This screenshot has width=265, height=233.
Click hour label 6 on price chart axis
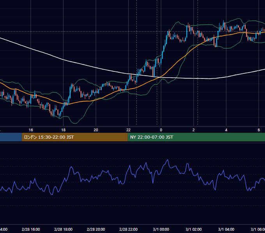click(259, 130)
